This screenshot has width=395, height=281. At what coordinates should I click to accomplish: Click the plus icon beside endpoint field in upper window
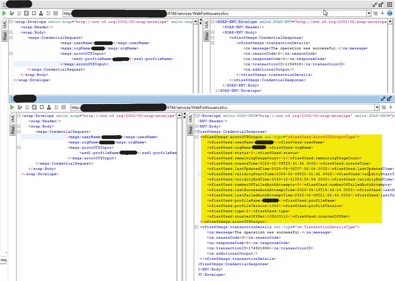(382, 13)
